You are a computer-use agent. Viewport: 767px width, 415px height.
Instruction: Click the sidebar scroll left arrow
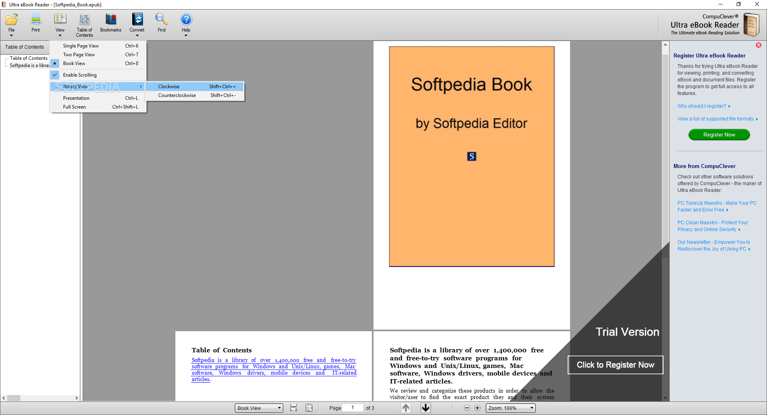click(4, 398)
